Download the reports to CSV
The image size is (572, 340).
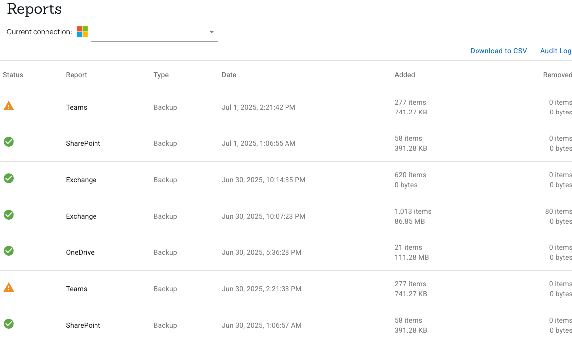pyautogui.click(x=498, y=51)
